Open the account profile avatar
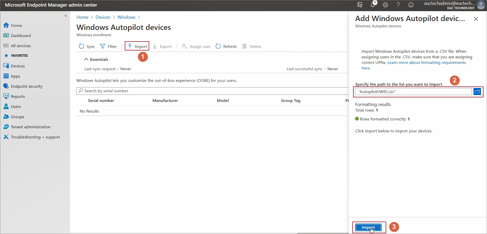 481,5
